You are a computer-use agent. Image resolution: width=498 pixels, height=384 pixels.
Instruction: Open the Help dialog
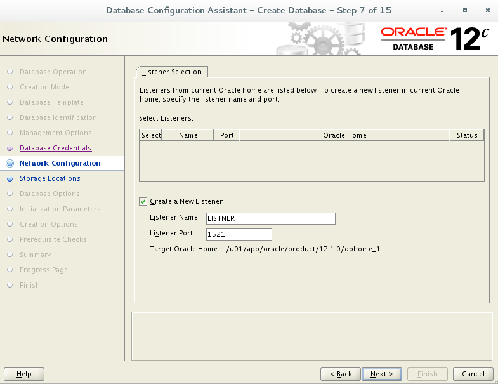pos(24,374)
